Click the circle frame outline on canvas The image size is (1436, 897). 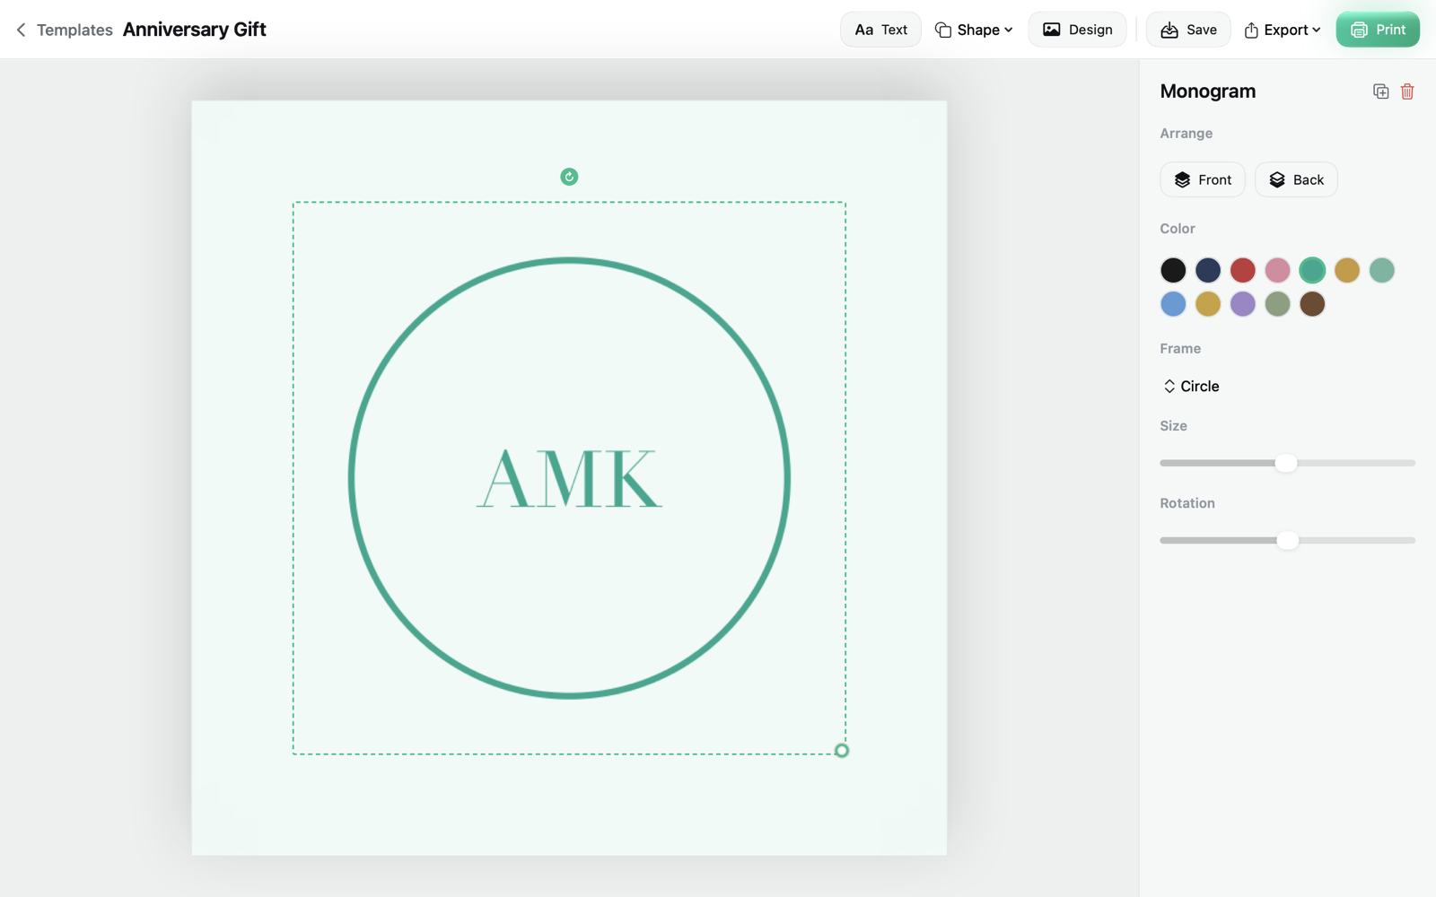pos(569,260)
